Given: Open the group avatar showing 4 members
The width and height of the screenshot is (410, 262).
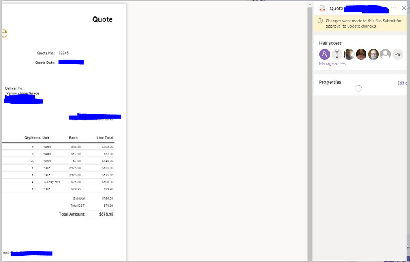Looking at the screenshot, I should point(337,54).
